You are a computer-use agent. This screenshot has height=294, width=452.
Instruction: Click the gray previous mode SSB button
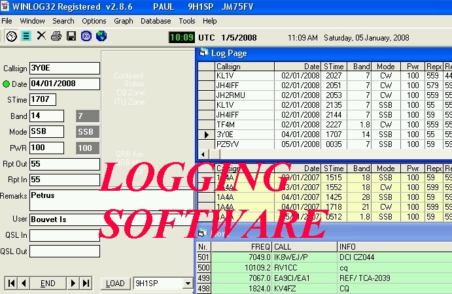tap(88, 132)
